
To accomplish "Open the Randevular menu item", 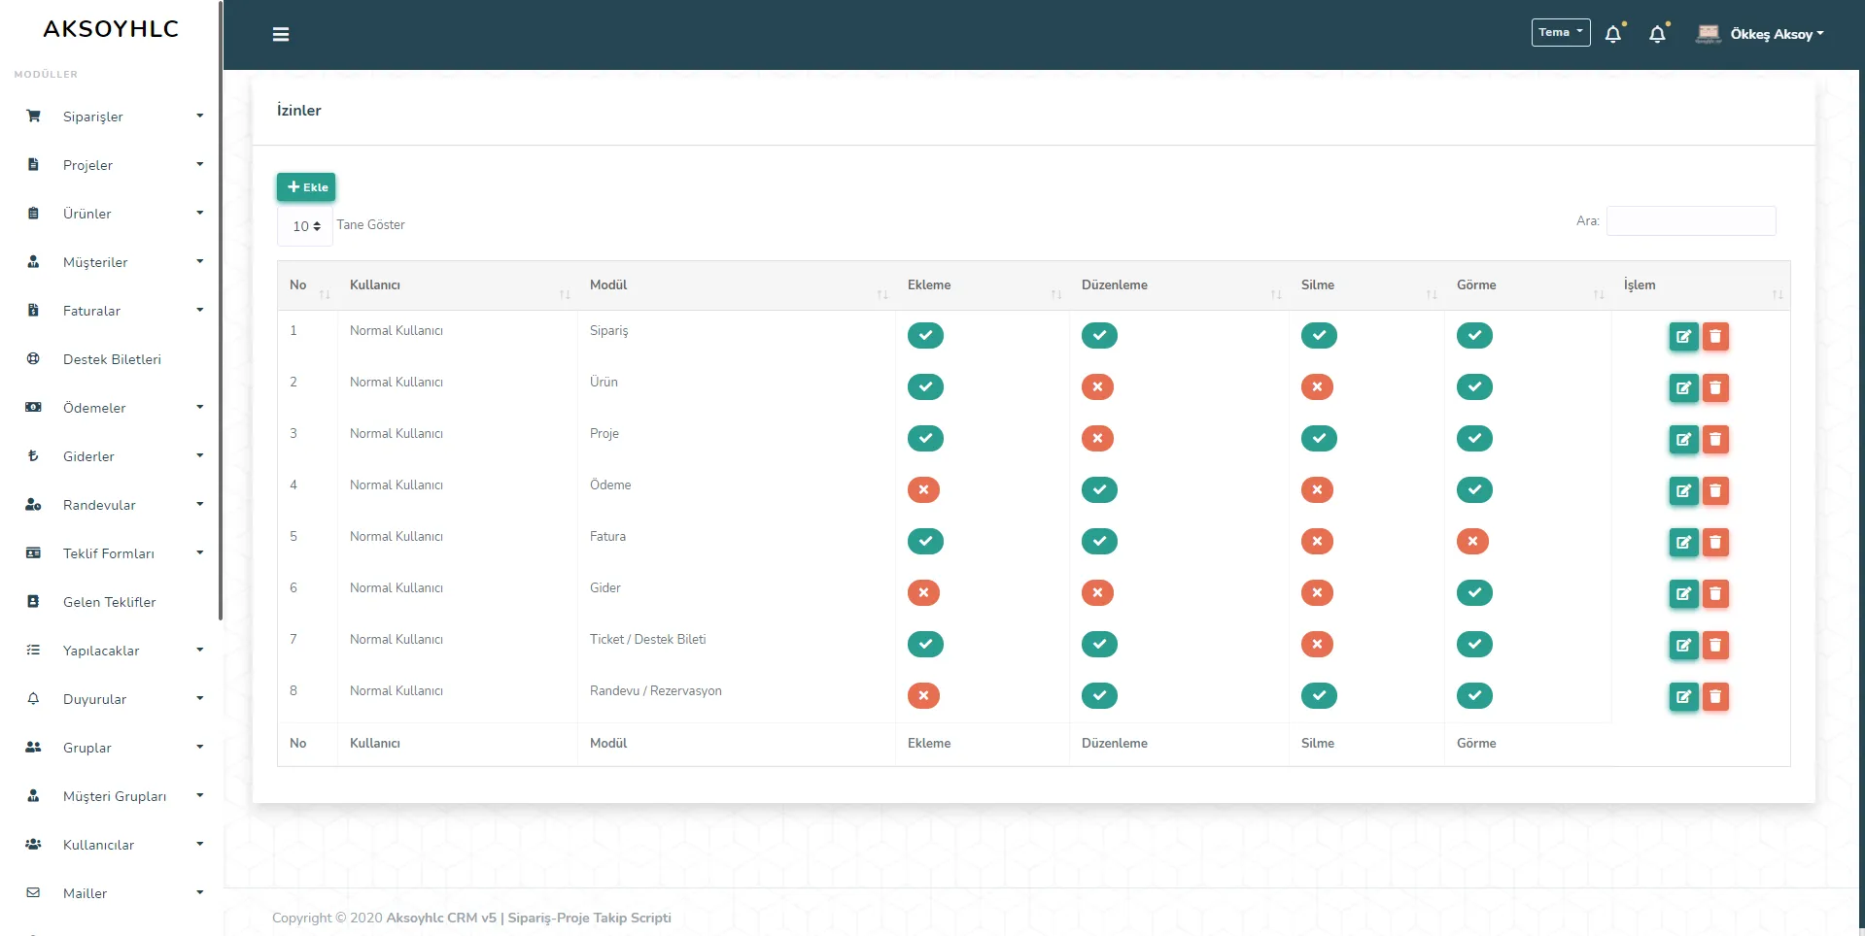I will click(99, 505).
